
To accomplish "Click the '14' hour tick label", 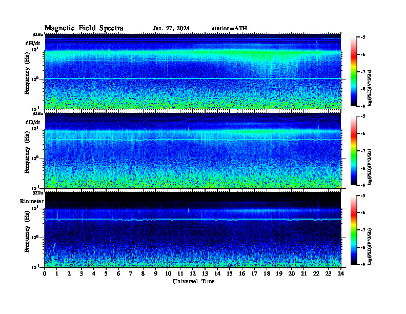I will pos(217,274).
